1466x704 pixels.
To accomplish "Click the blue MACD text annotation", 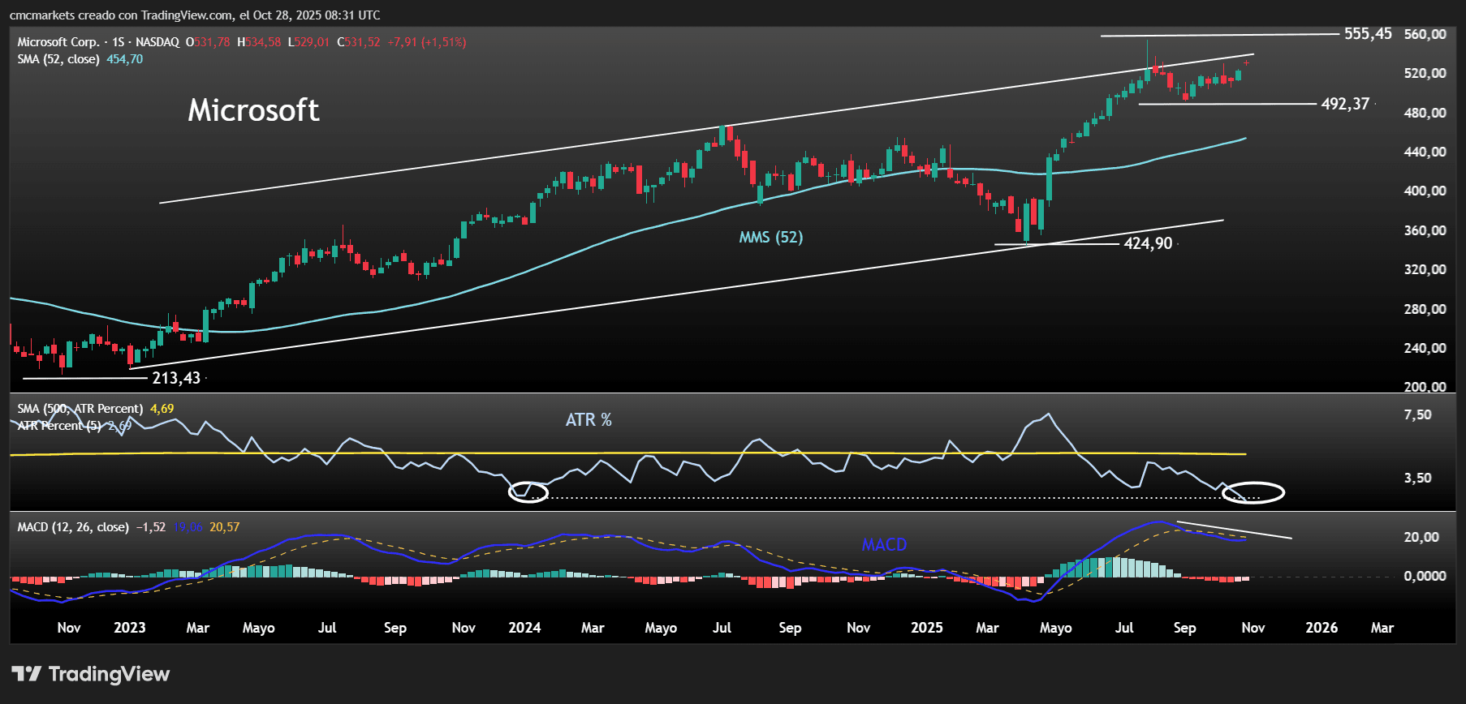I will pyautogui.click(x=884, y=545).
